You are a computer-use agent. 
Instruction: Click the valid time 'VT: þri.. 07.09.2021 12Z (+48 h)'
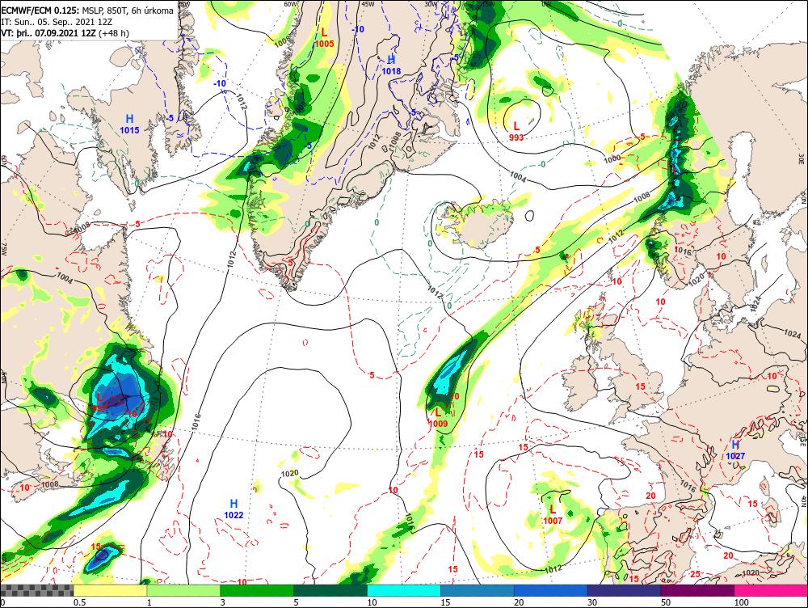point(65,33)
